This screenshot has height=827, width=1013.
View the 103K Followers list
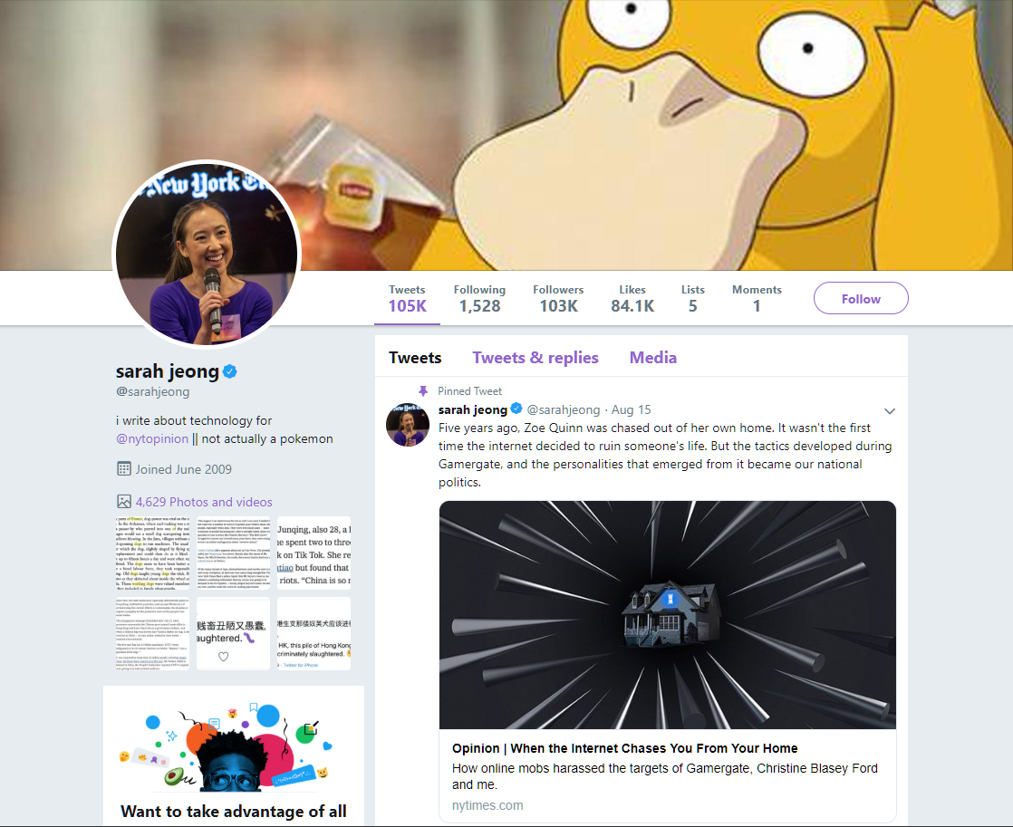pyautogui.click(x=558, y=299)
